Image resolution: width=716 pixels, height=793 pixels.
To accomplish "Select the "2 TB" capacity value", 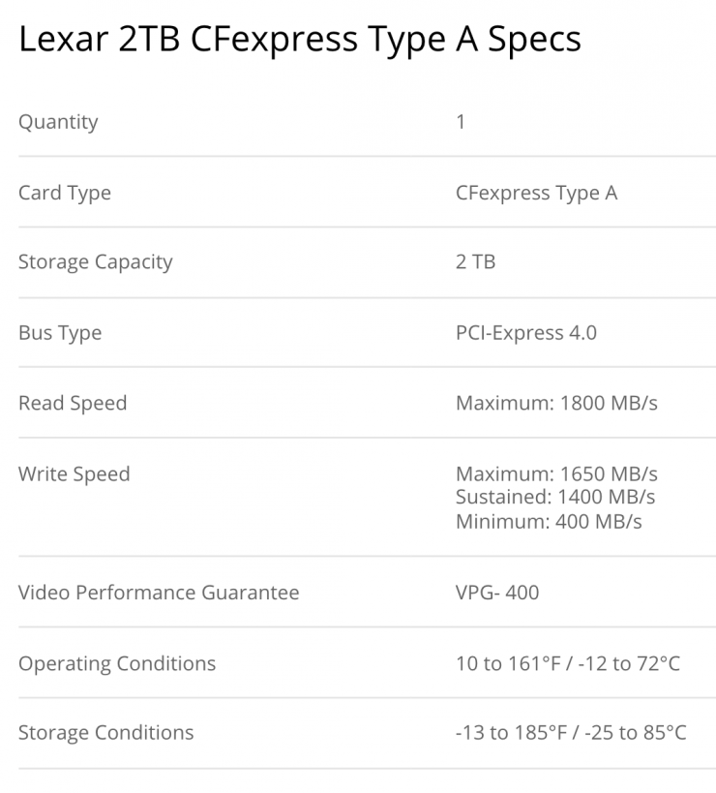I will [x=475, y=262].
